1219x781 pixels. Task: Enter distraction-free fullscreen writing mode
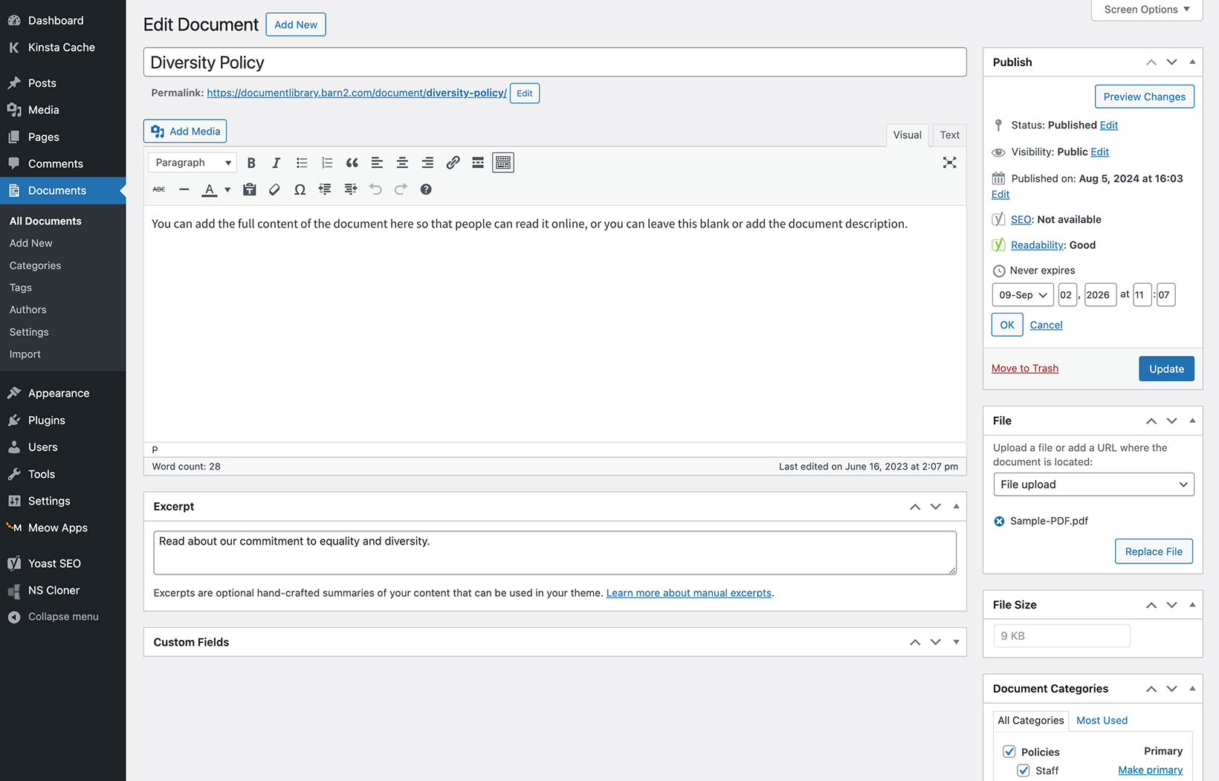click(949, 162)
